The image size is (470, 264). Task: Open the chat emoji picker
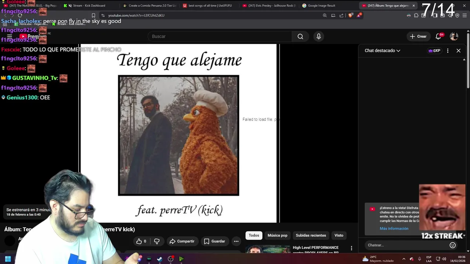click(x=453, y=245)
